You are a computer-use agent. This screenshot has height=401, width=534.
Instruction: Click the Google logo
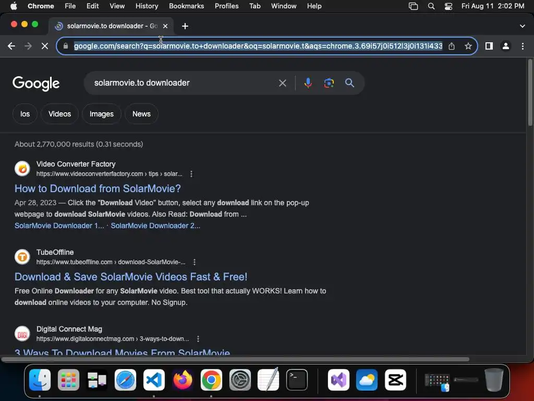[36, 84]
